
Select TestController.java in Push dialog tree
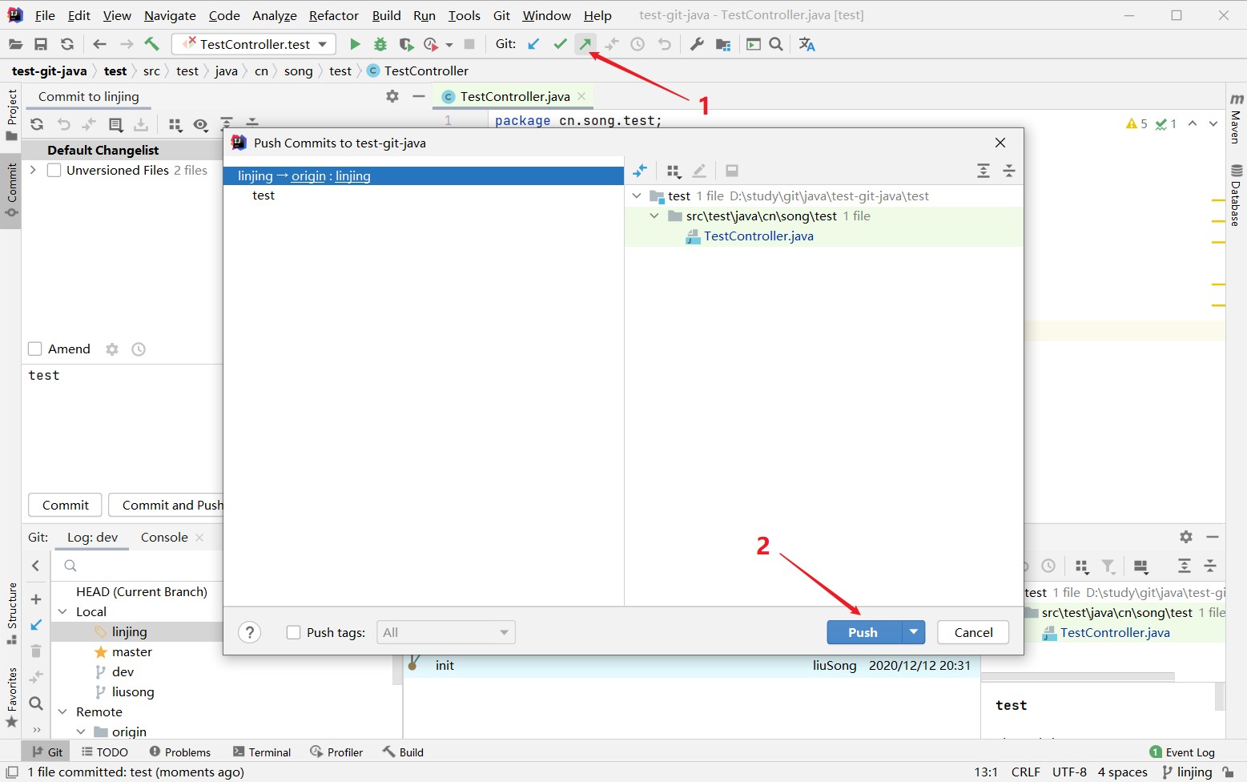point(758,236)
